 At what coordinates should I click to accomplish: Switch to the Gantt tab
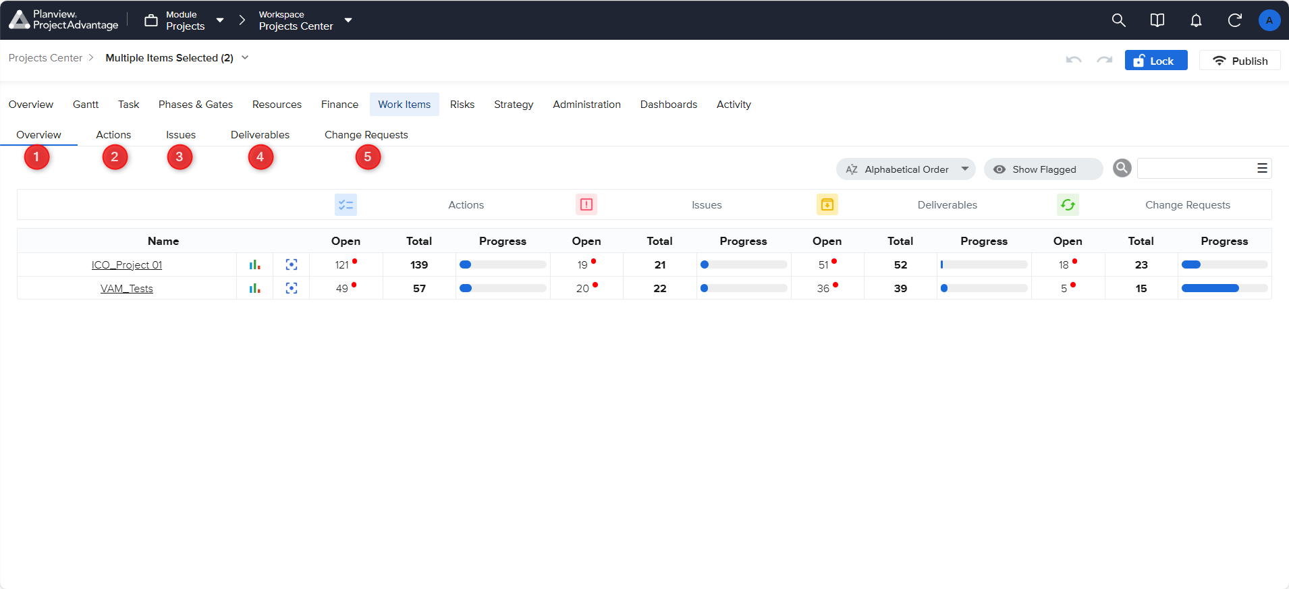pyautogui.click(x=86, y=105)
